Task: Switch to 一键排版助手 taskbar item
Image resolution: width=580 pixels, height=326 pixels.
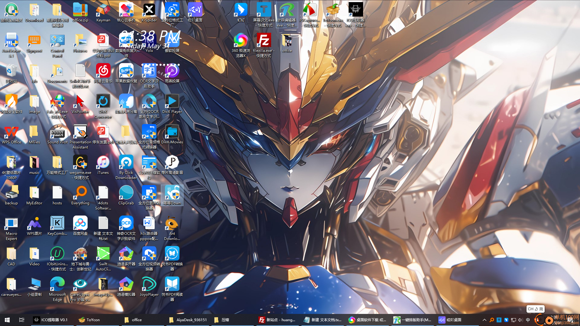Action: 413,320
